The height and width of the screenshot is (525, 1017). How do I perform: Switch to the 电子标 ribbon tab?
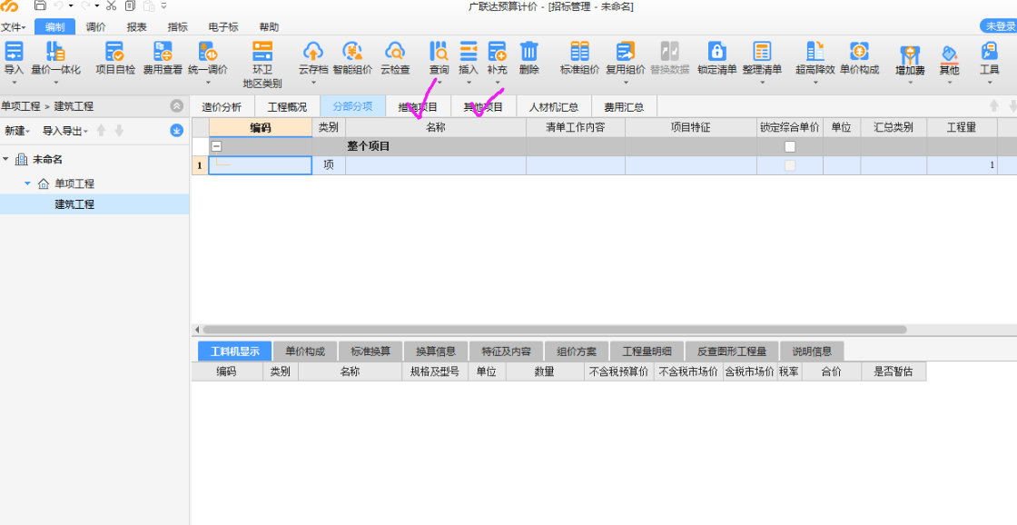pyautogui.click(x=223, y=27)
